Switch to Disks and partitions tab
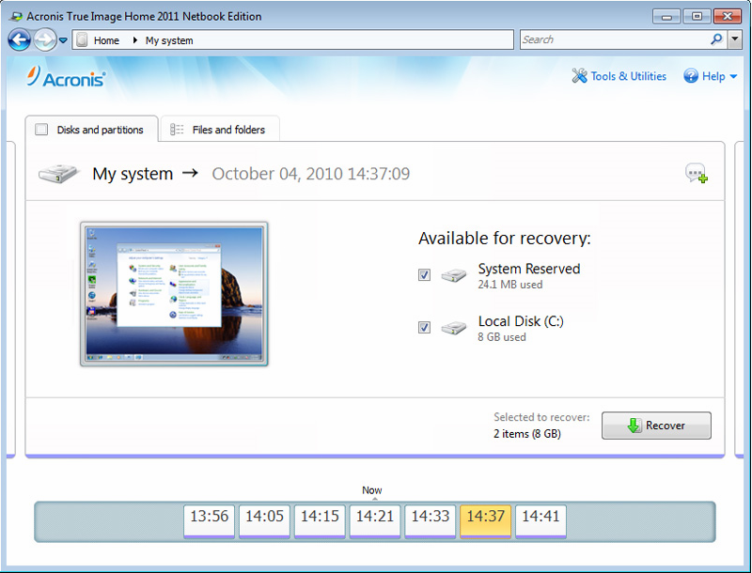The width and height of the screenshot is (752, 573). [91, 130]
